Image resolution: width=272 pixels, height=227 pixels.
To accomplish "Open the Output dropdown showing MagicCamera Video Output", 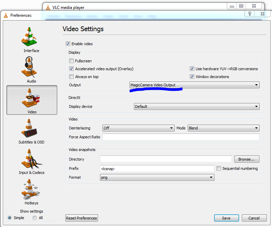I will click(195, 85).
